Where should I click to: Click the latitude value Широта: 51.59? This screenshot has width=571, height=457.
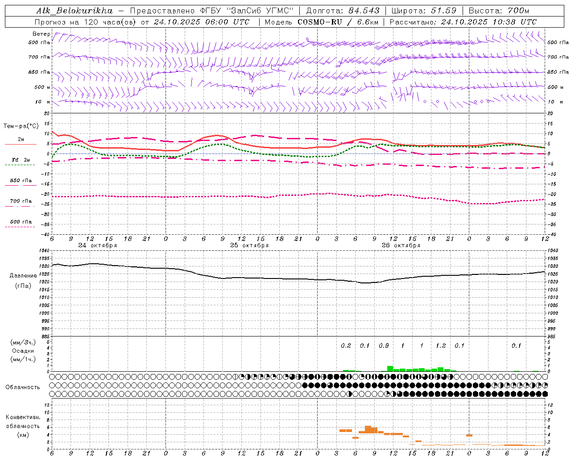(424, 11)
